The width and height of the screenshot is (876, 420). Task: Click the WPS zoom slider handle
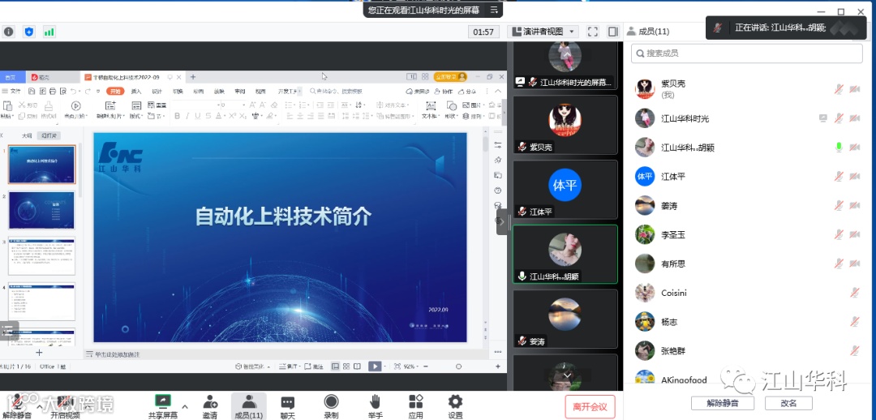pos(458,366)
